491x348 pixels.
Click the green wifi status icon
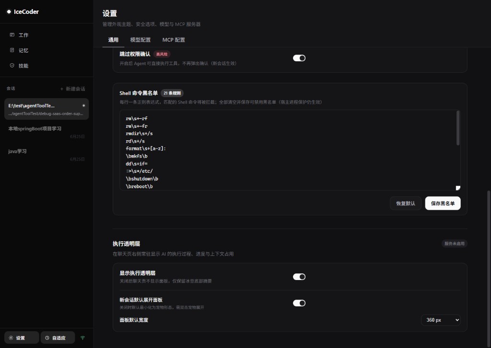[x=82, y=337]
